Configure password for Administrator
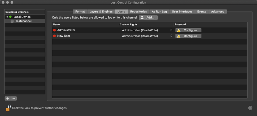Viewport: 257px width, 116px height. tap(188, 30)
